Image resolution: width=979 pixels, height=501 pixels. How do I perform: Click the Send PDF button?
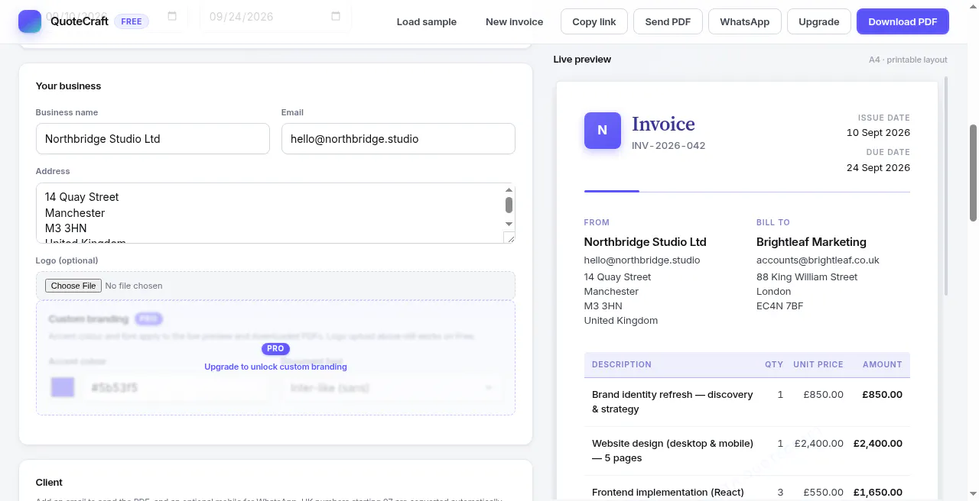pos(668,21)
